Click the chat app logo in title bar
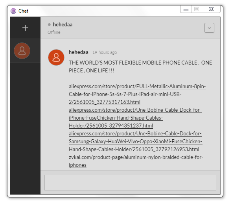 coord(13,11)
